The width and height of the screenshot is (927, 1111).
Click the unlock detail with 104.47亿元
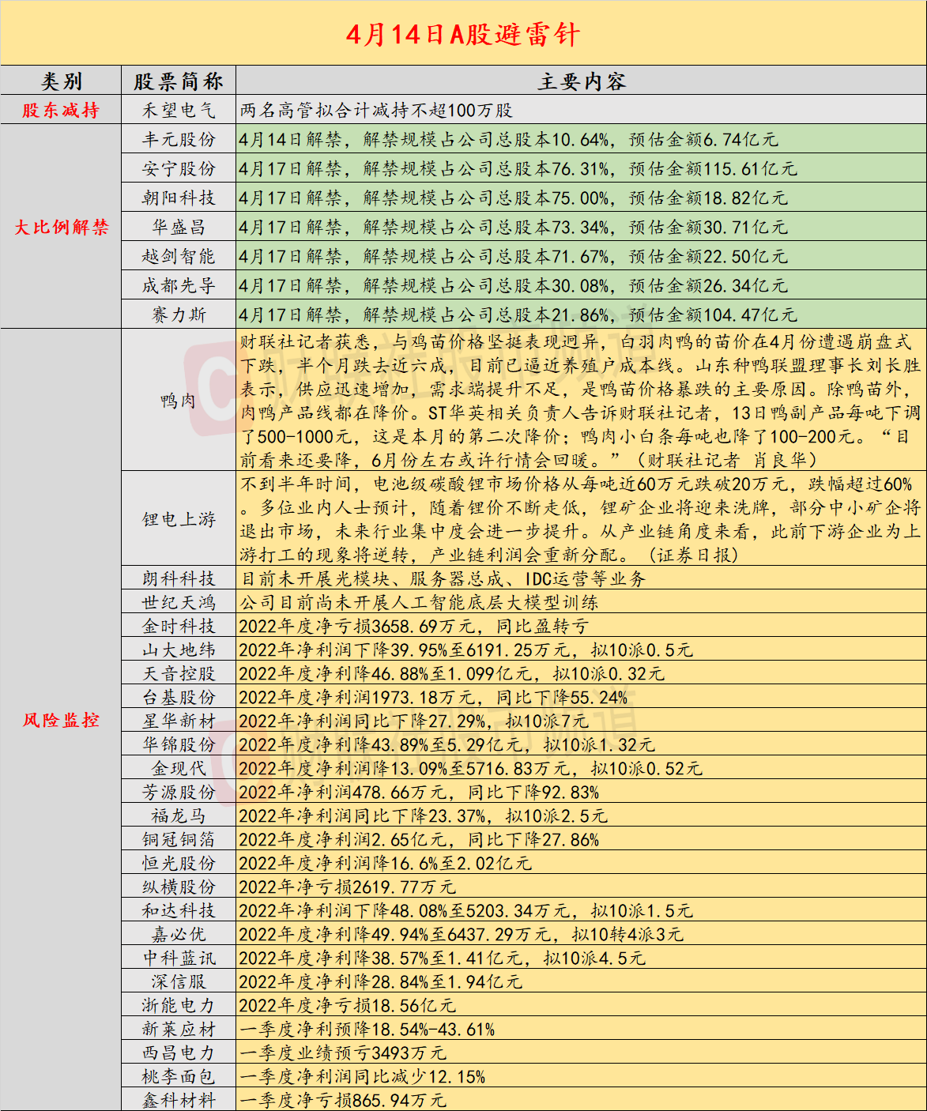tap(518, 315)
